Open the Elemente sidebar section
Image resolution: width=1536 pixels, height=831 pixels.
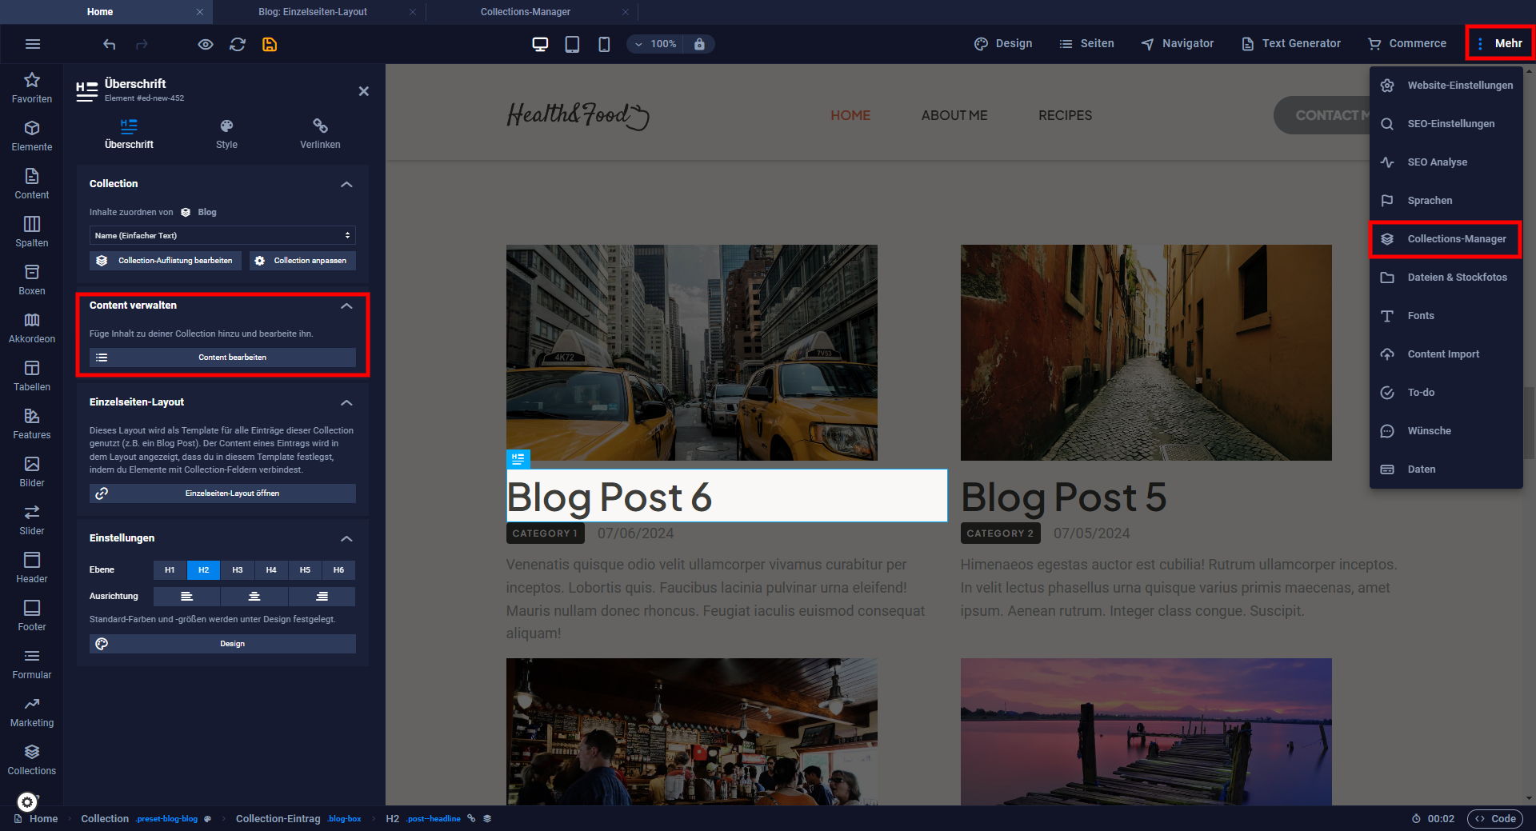(32, 136)
